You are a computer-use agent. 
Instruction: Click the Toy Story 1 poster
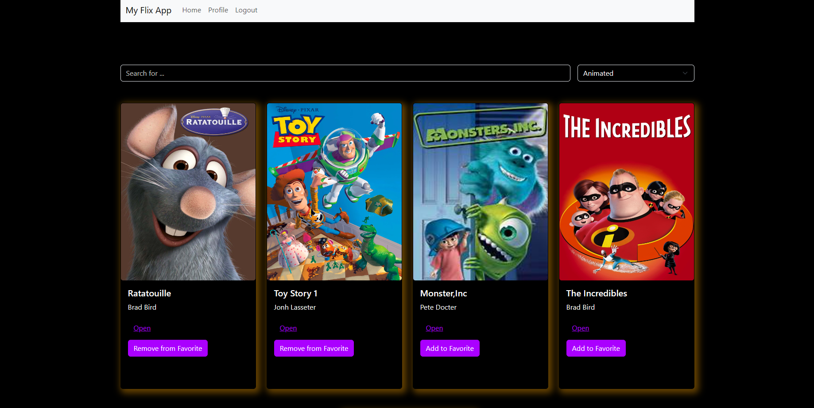(x=334, y=191)
